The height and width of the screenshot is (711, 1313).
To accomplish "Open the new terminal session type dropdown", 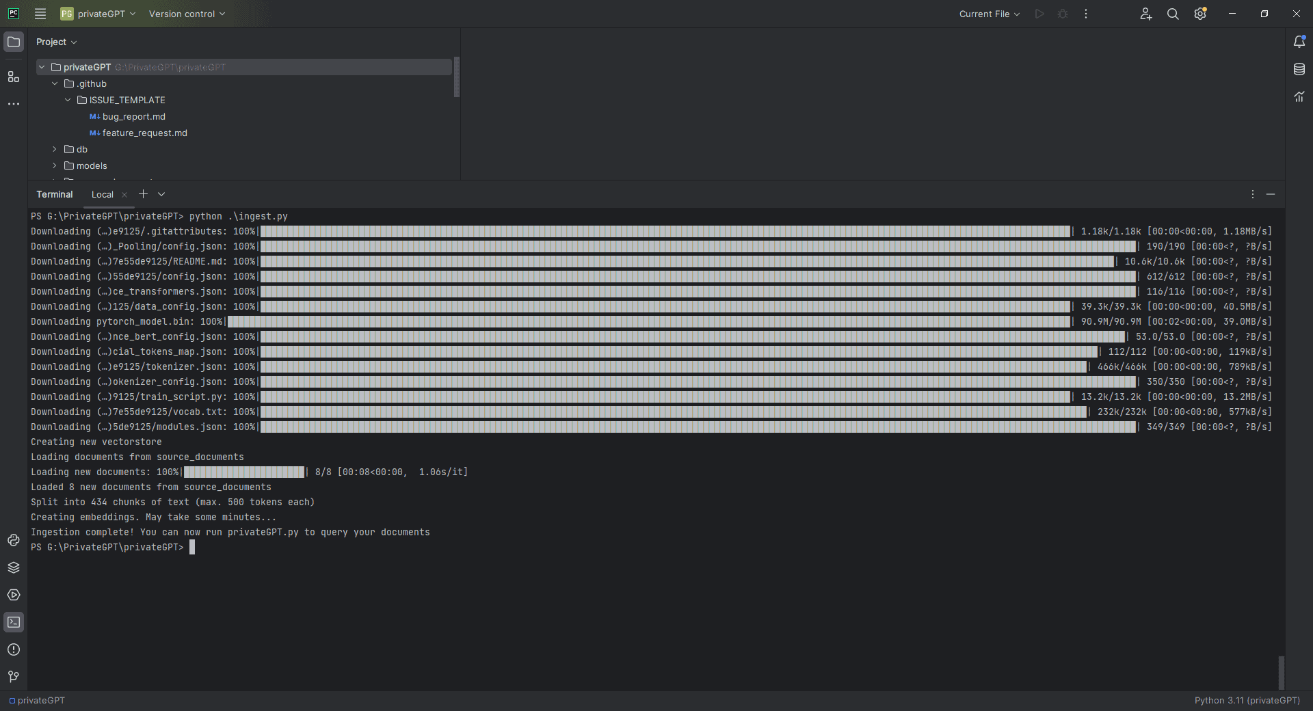I will pos(161,194).
